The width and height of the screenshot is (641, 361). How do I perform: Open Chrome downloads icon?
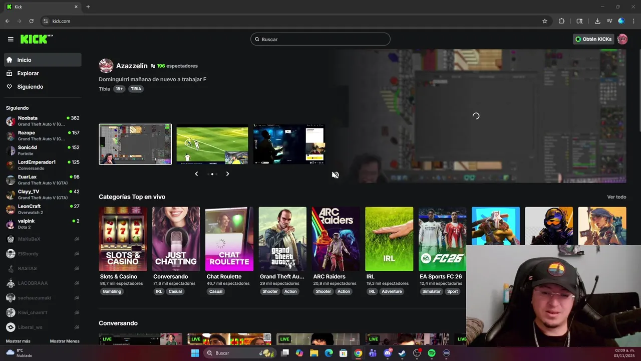(597, 21)
